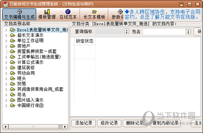Expand the 劳动合同 tree node

click(6, 73)
